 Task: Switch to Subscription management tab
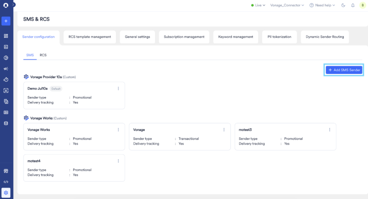184,37
